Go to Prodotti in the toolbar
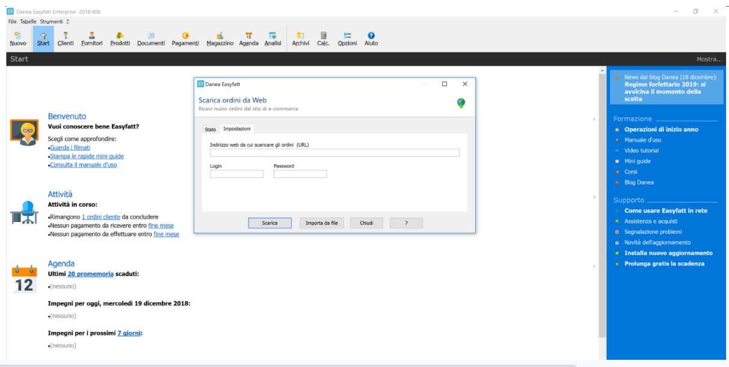This screenshot has height=367, width=729. click(120, 39)
